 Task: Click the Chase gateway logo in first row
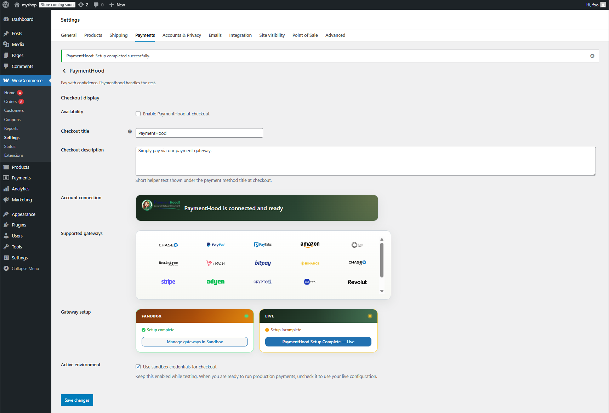click(168, 245)
